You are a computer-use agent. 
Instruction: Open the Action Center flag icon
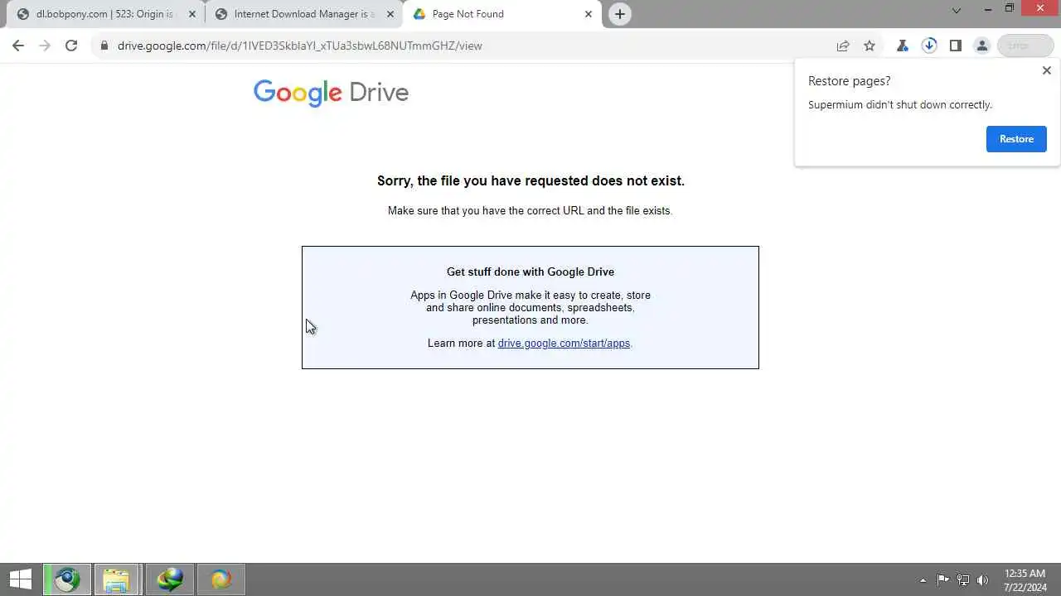coord(943,580)
